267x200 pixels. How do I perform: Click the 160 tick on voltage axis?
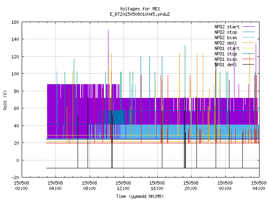tap(15, 22)
